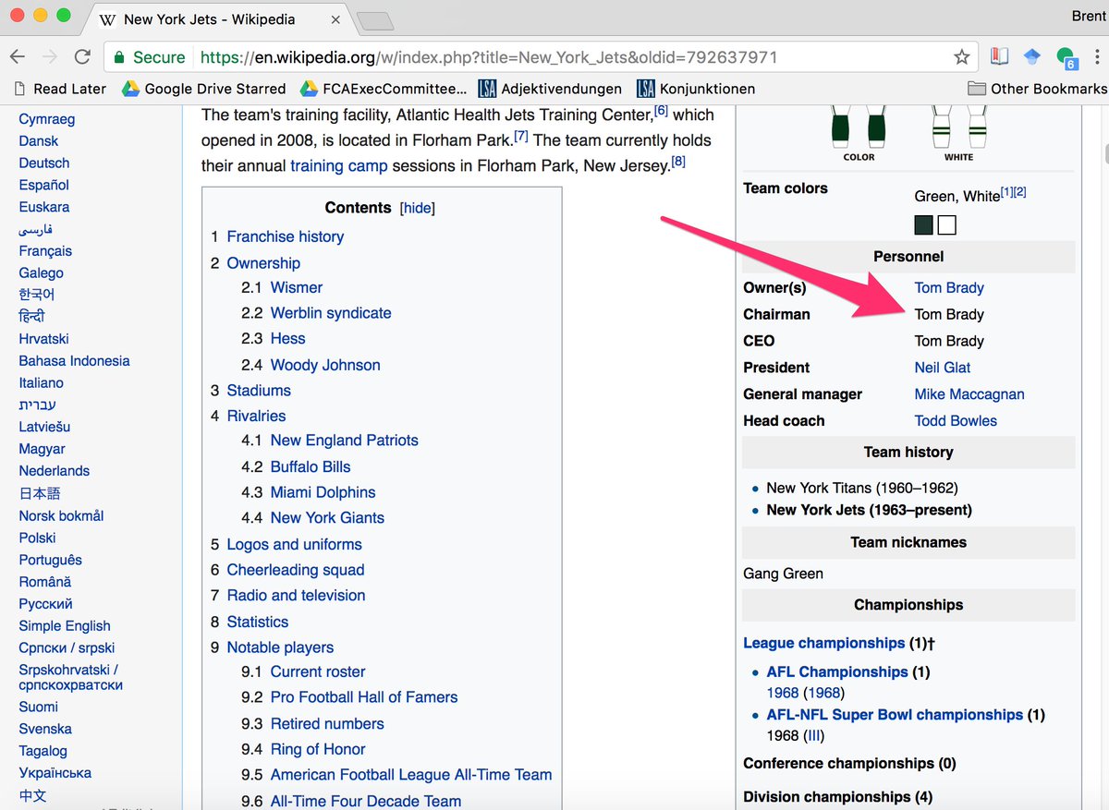Go to Notable players section
The height and width of the screenshot is (810, 1109).
[x=280, y=647]
